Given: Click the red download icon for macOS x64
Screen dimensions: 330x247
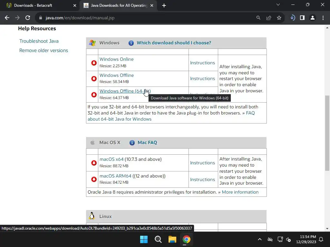Looking at the screenshot, I should 94,163.
